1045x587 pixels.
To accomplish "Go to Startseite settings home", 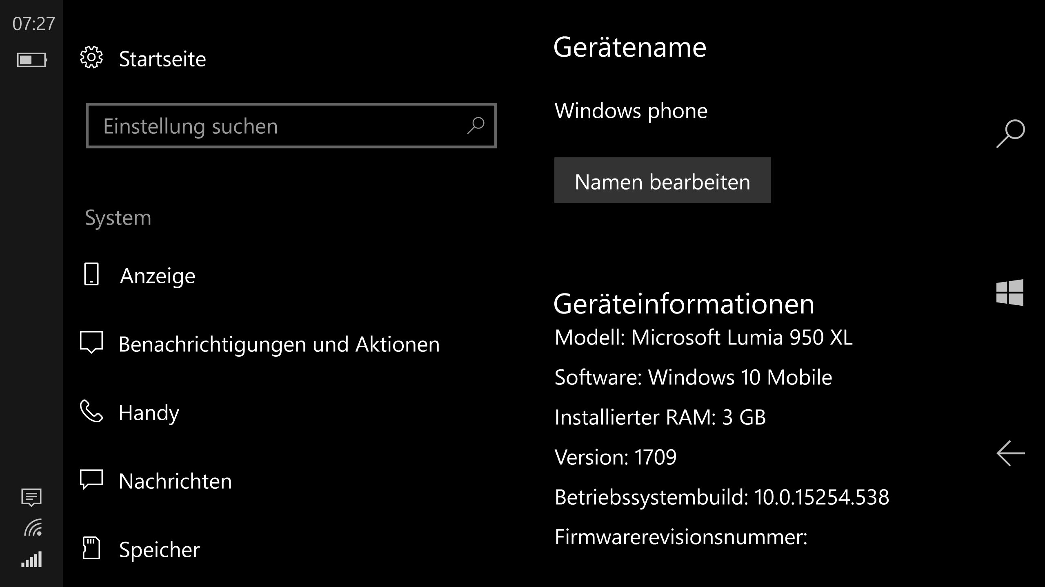I will 162,59.
